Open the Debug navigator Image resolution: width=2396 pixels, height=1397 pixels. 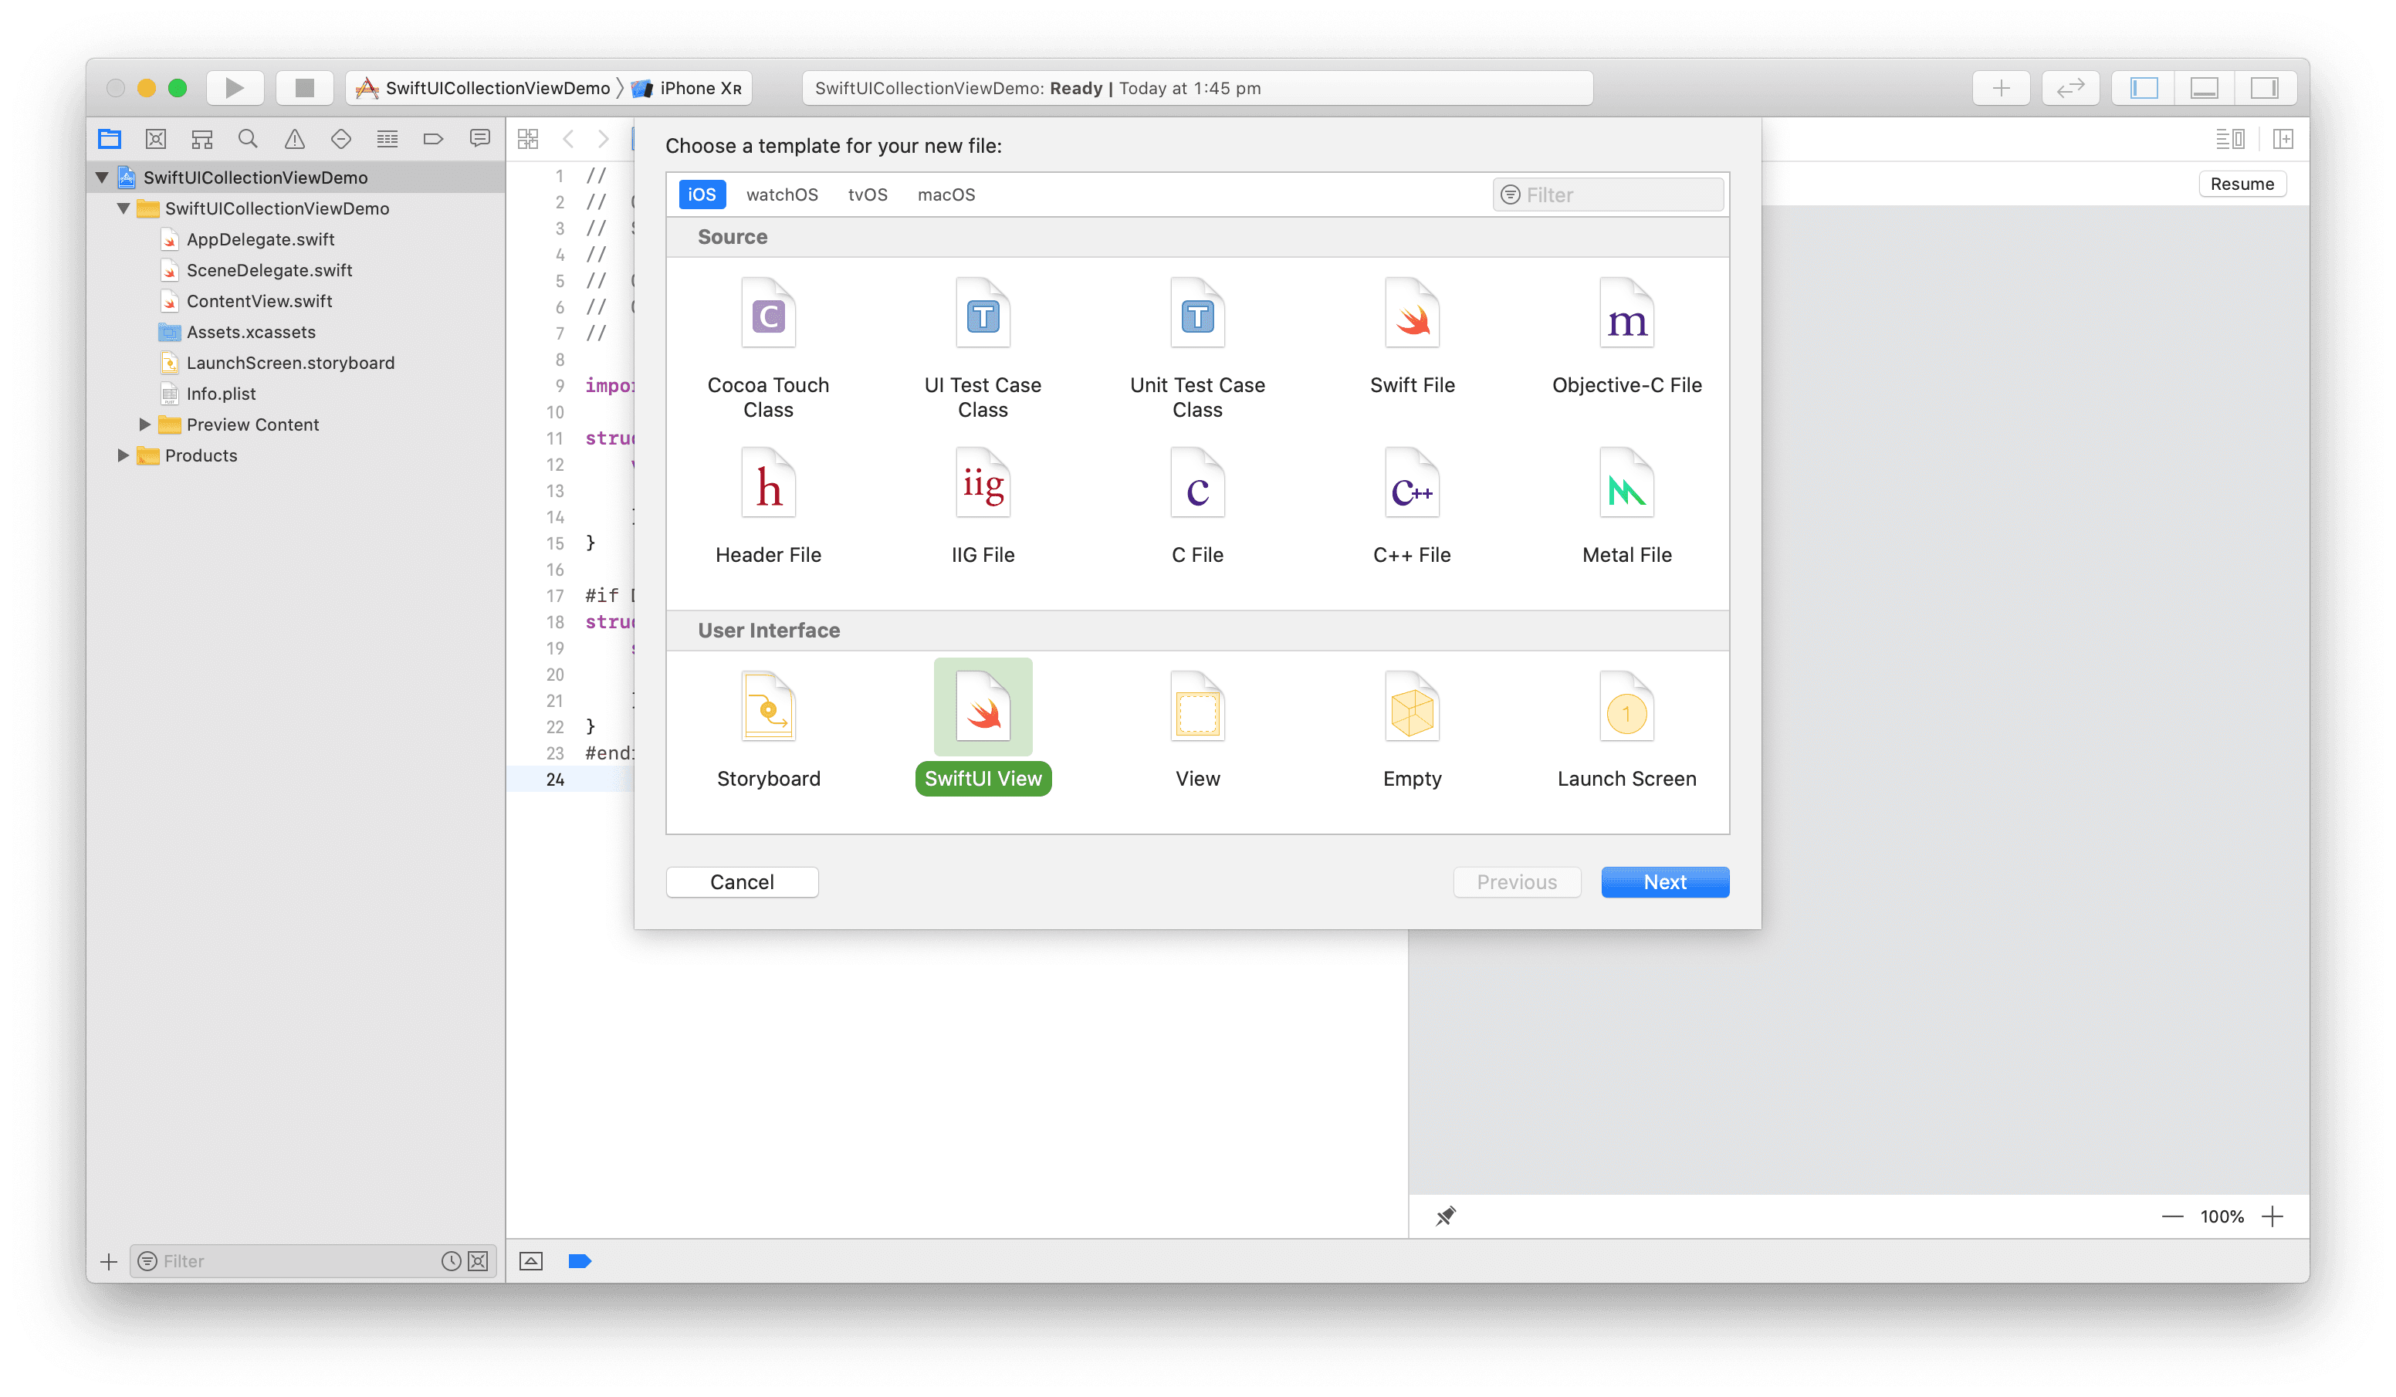click(x=387, y=139)
